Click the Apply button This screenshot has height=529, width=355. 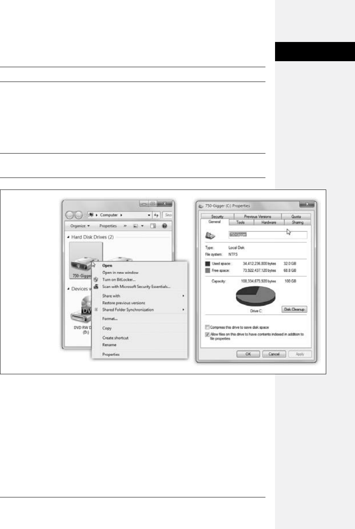point(299,354)
